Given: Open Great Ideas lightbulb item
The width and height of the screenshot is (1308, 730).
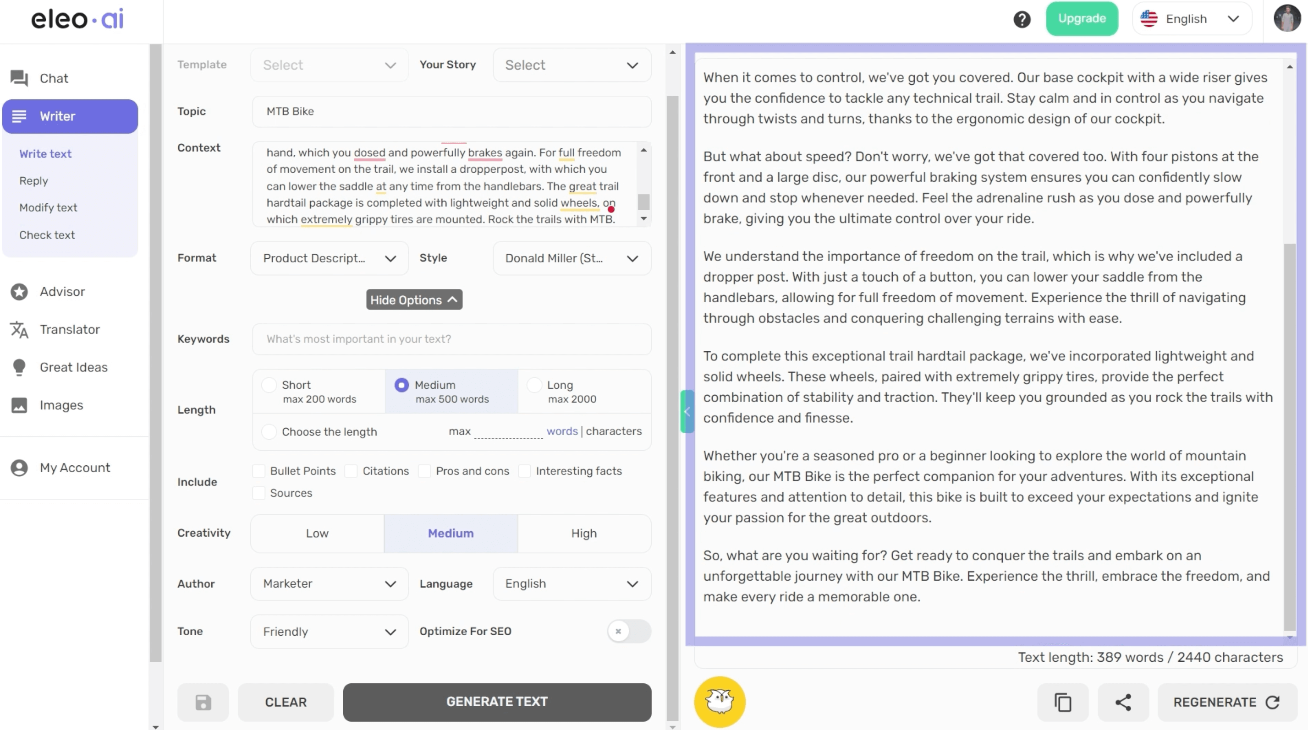Looking at the screenshot, I should click(73, 367).
